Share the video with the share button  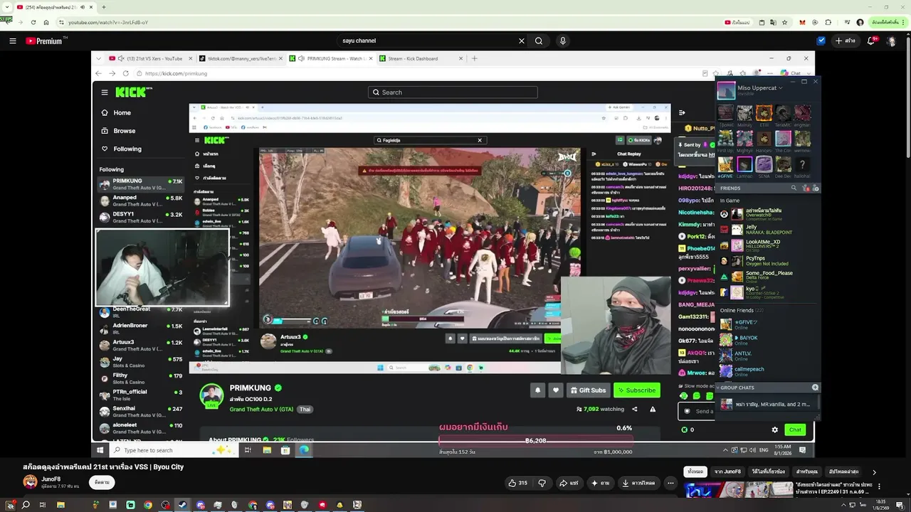(x=568, y=483)
